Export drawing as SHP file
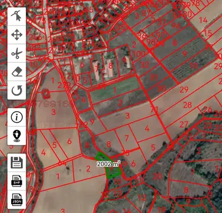 pyautogui.click(x=17, y=181)
